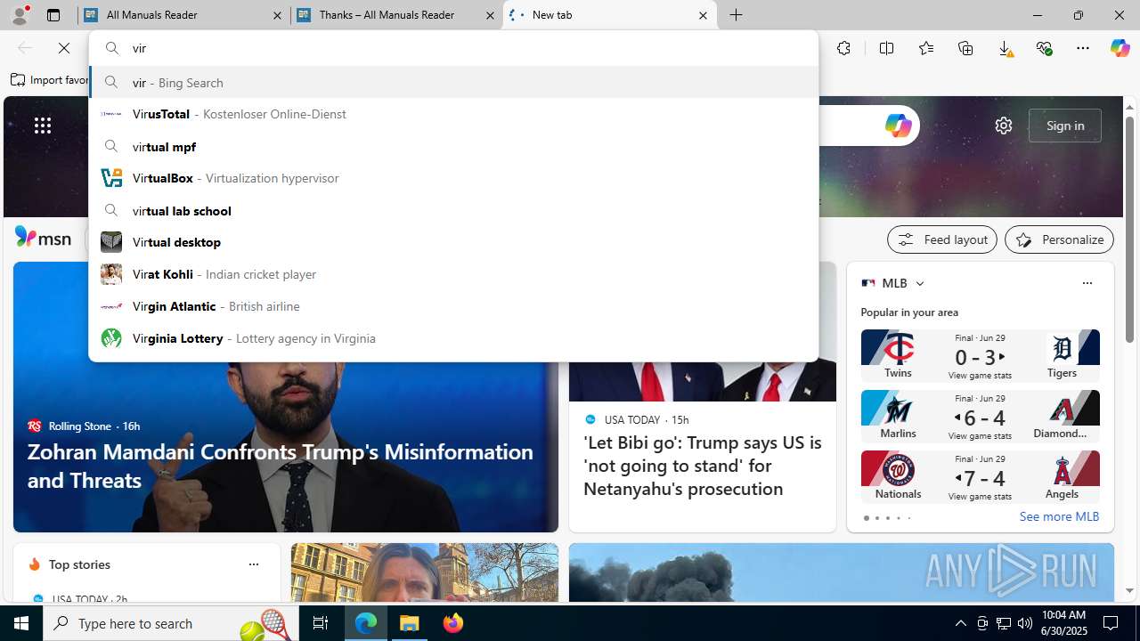Image resolution: width=1140 pixels, height=641 pixels.
Task: Open the See more MLB link
Action: pos(1059,516)
